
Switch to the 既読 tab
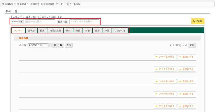coord(68,31)
